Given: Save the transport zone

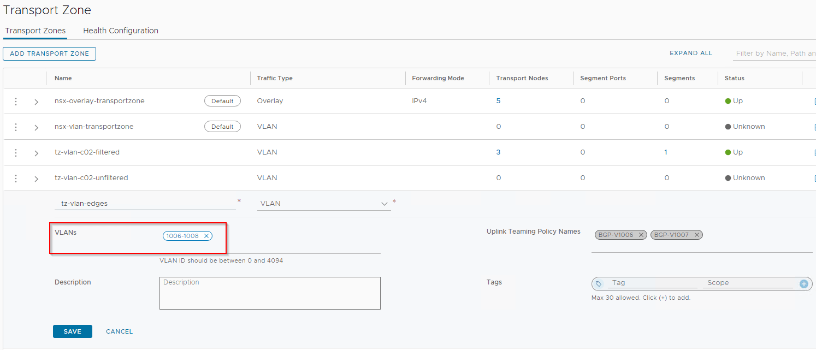Looking at the screenshot, I should tap(72, 331).
